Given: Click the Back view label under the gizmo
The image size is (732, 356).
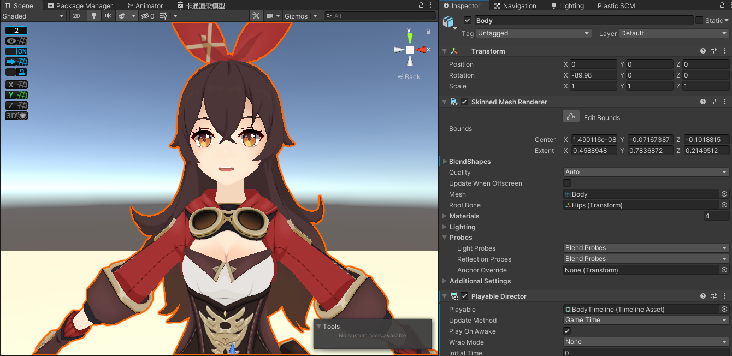Looking at the screenshot, I should [409, 77].
